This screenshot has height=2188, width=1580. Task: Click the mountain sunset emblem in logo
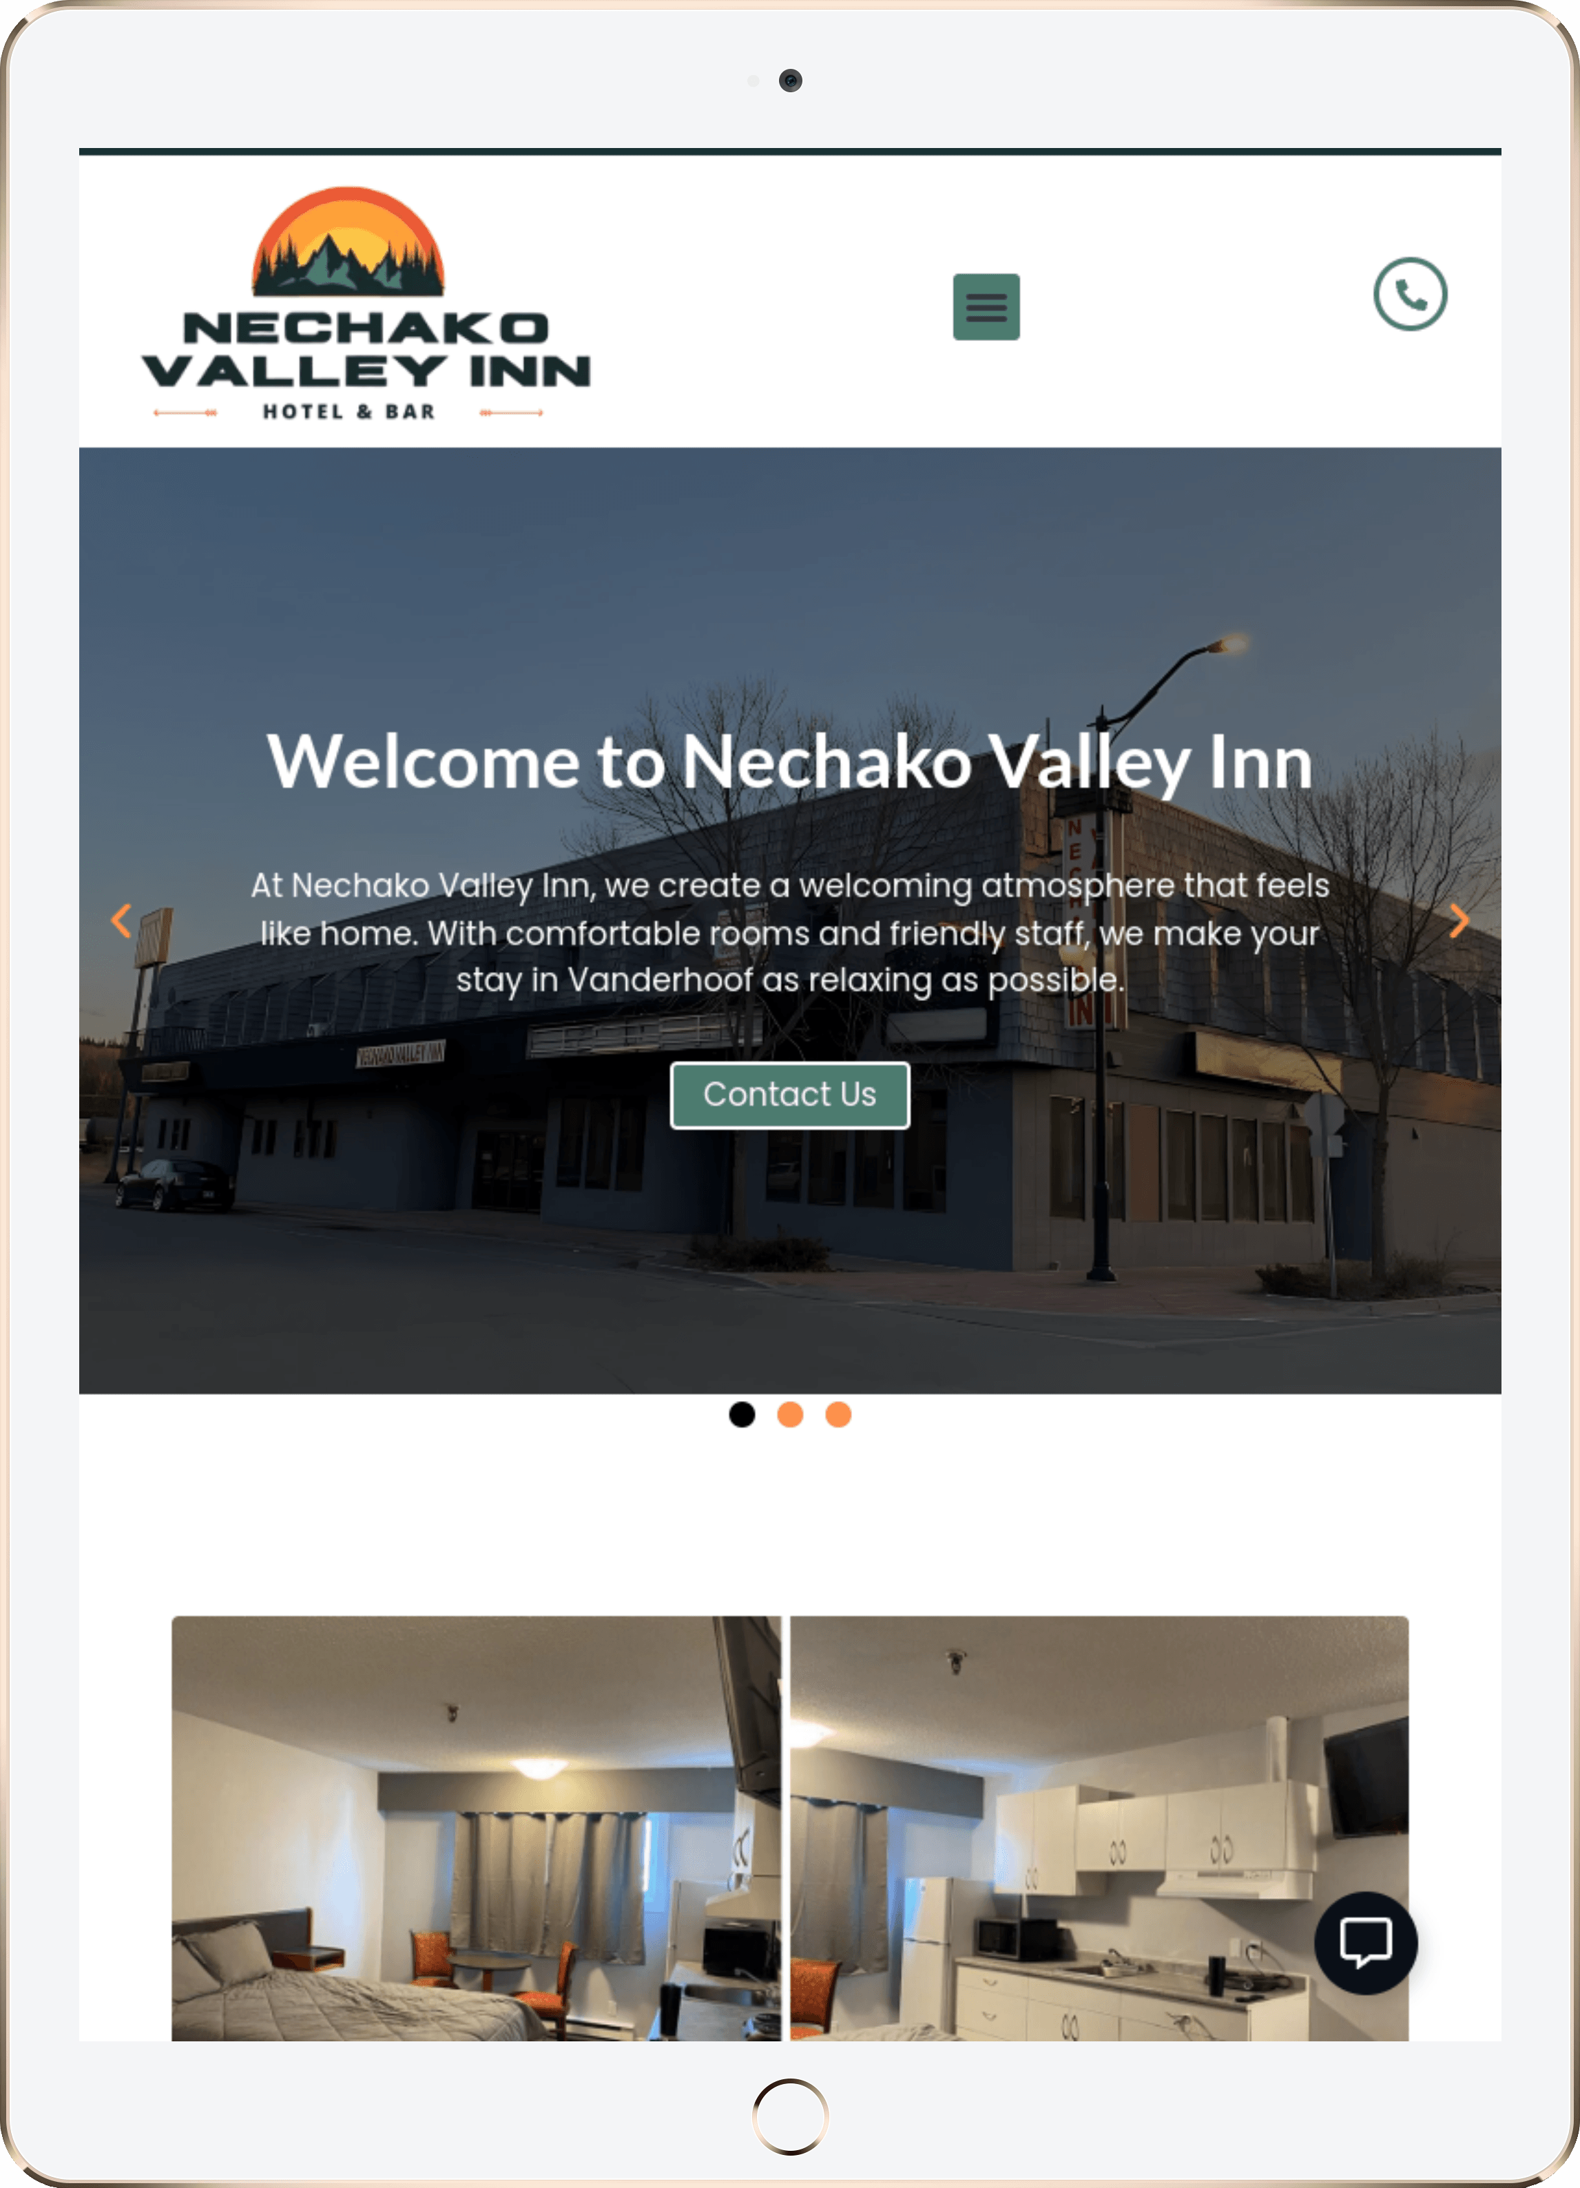pyautogui.click(x=347, y=241)
